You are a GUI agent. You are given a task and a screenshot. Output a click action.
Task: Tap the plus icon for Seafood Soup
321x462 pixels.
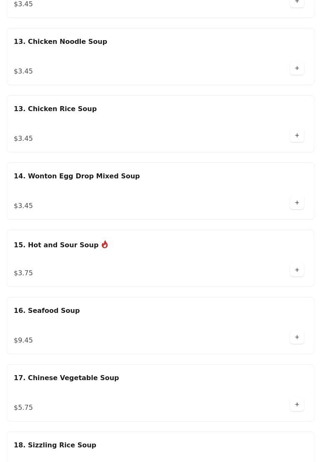click(297, 337)
